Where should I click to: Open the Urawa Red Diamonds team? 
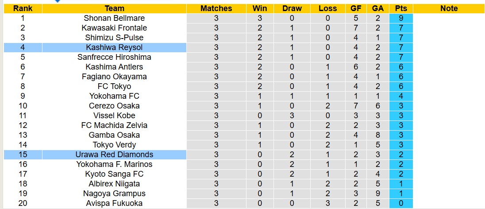(x=114, y=155)
